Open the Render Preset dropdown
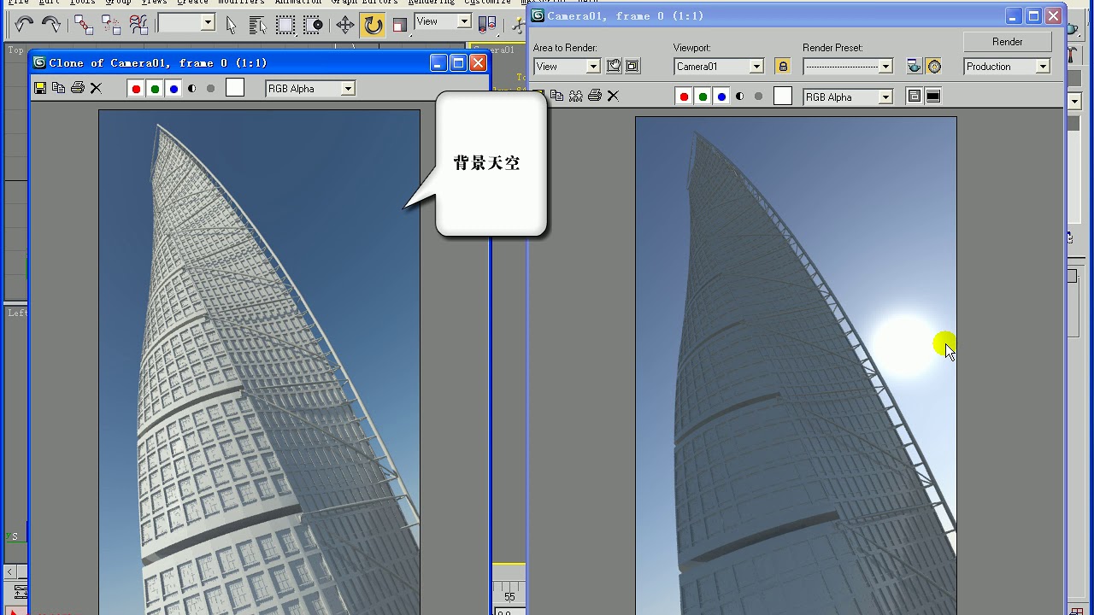The width and height of the screenshot is (1094, 615). [848, 66]
